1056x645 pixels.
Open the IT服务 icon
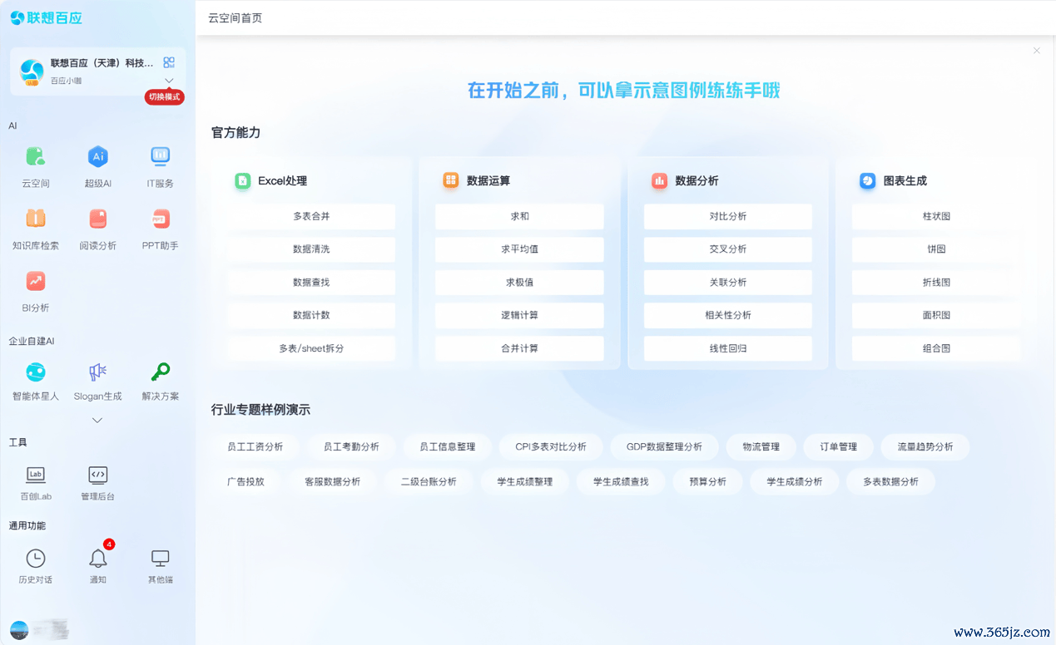pos(160,157)
